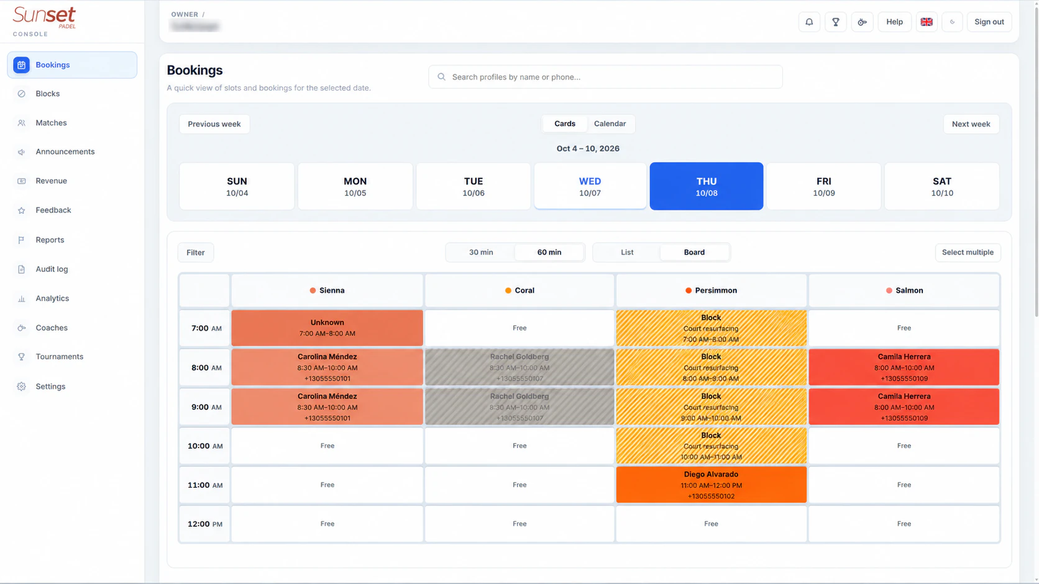Switch slot length to 30 min
Screen dimensions: 1039x584
481,252
